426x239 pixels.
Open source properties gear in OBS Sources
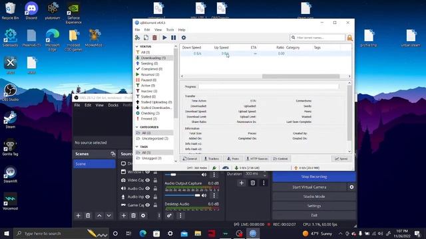(143, 215)
